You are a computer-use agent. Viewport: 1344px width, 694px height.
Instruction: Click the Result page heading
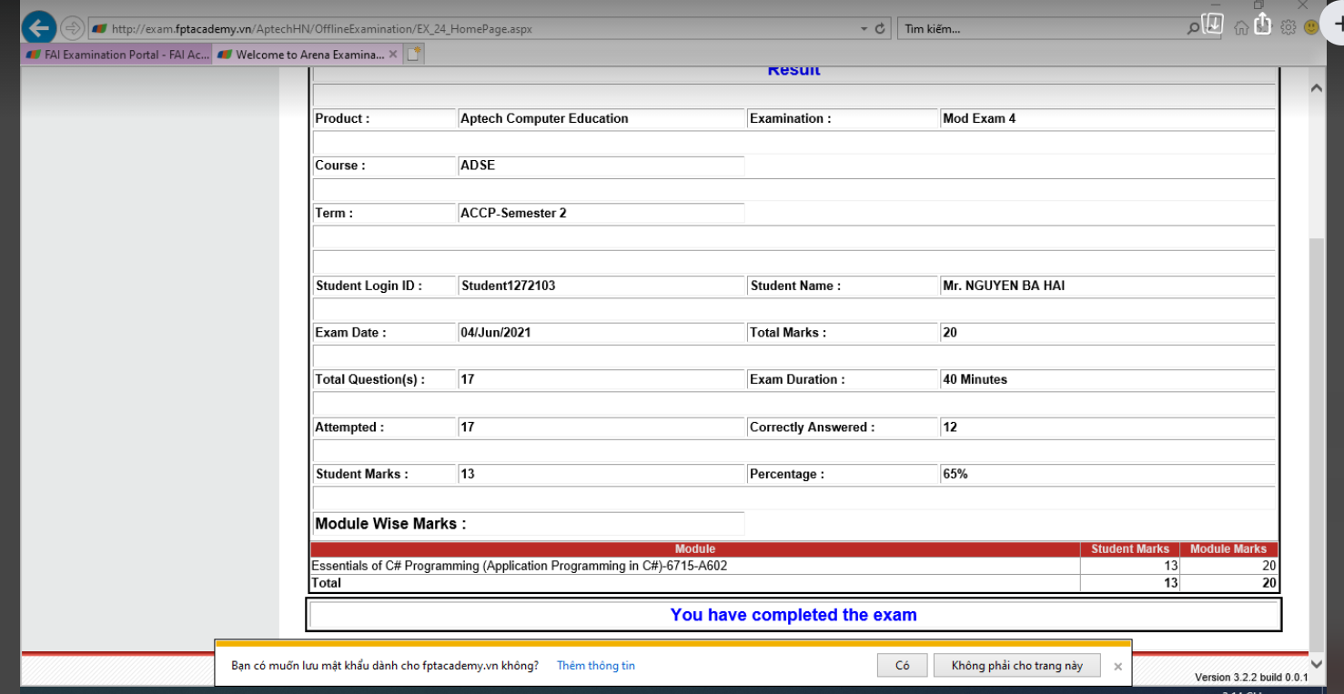(x=793, y=71)
